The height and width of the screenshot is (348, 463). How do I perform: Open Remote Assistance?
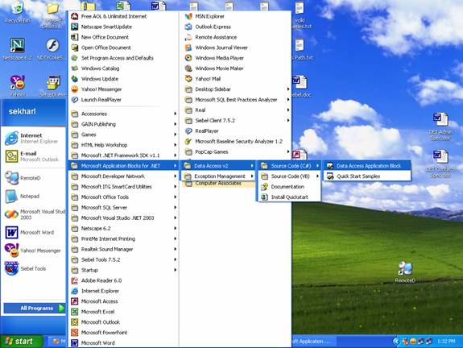[x=236, y=37]
